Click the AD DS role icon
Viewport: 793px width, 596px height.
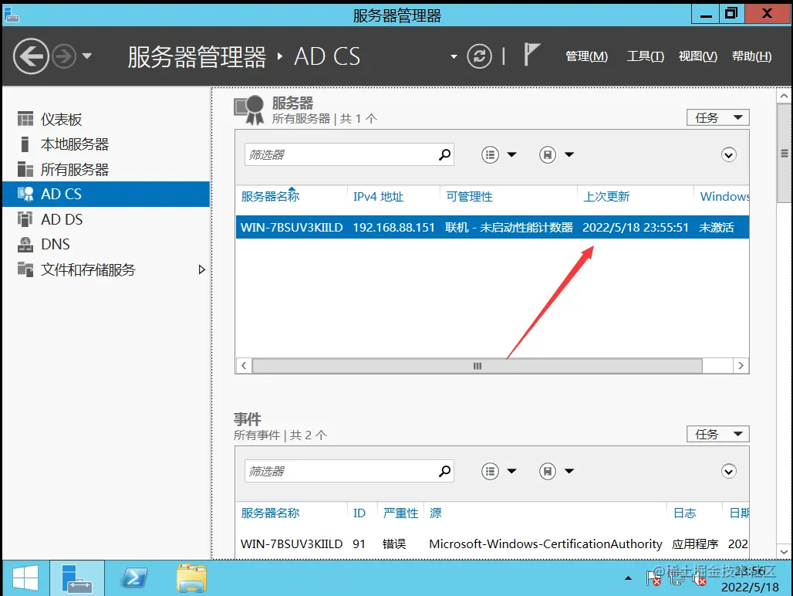(25, 219)
